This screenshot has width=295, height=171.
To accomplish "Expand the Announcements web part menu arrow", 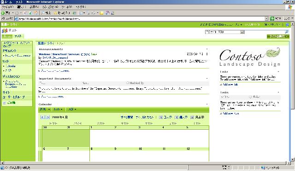I will click(207, 49).
